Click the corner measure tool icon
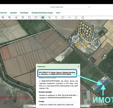This screenshot has width=113, height=108. pyautogui.click(x=49, y=17)
